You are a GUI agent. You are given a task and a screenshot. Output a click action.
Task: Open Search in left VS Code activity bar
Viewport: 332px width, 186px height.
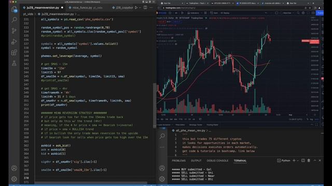[14, 20]
